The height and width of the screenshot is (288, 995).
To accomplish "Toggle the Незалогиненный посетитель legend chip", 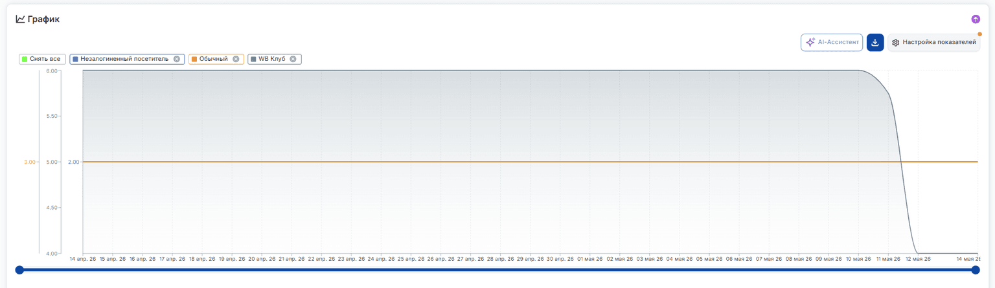I will point(127,59).
